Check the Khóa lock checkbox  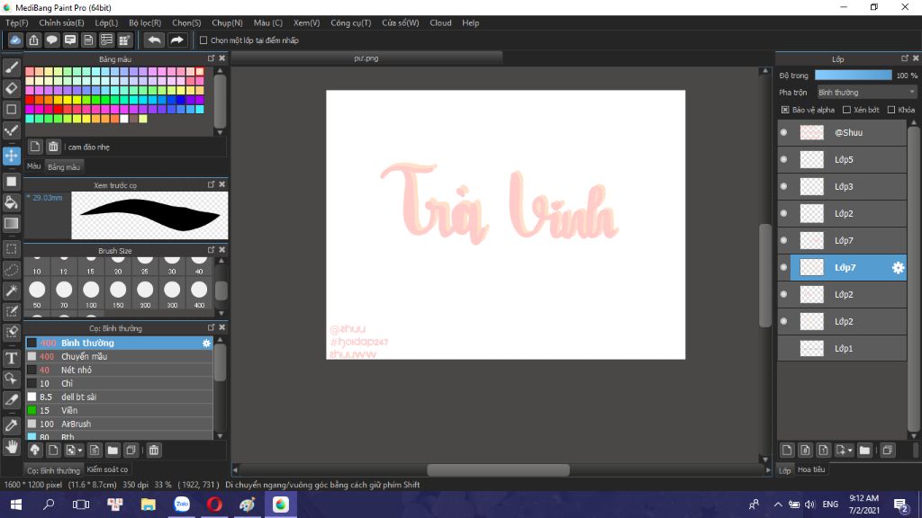(x=891, y=110)
